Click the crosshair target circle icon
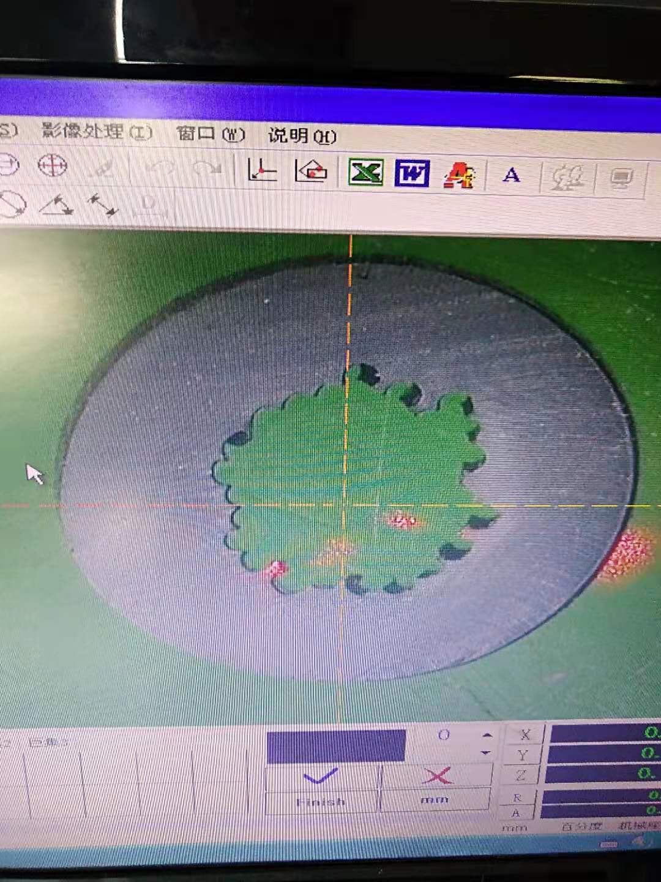The width and height of the screenshot is (661, 882). click(52, 165)
